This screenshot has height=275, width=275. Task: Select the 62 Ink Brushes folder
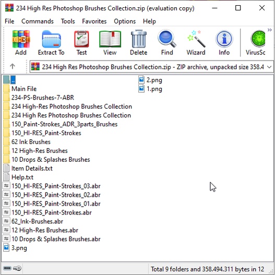click(27, 142)
